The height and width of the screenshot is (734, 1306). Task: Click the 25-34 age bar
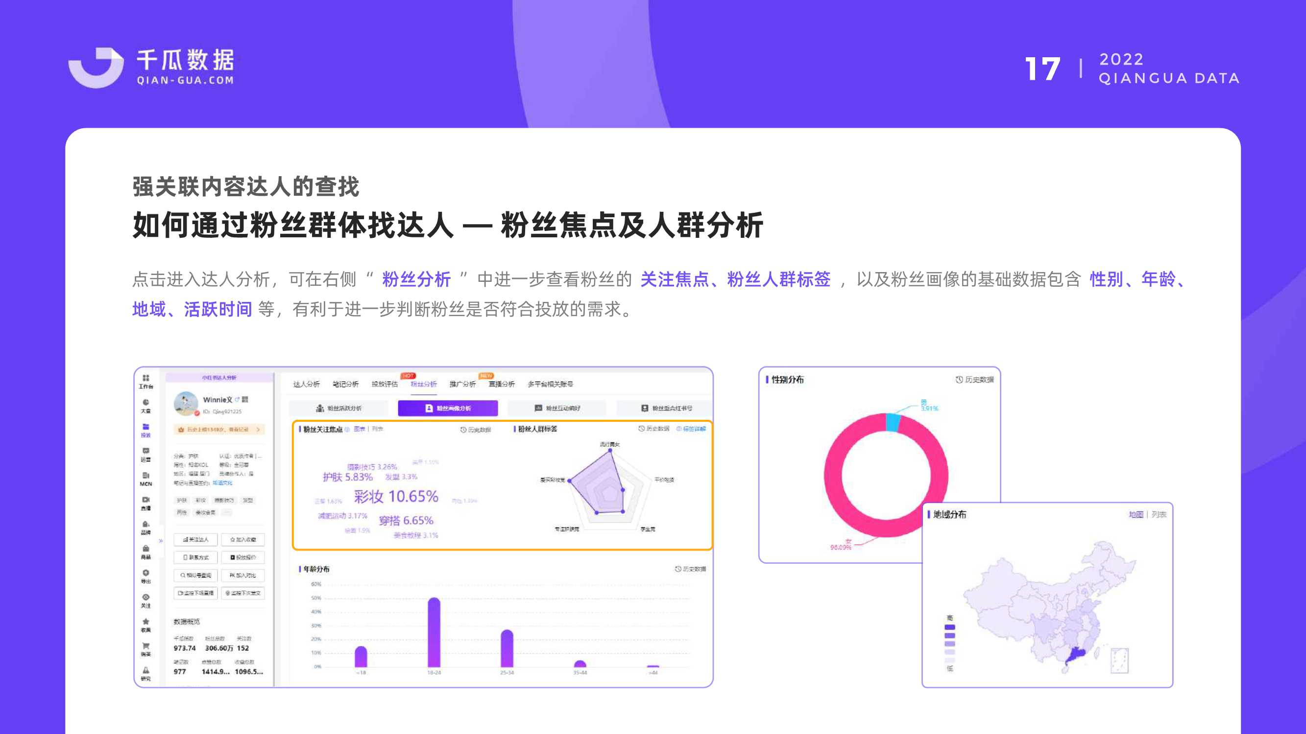507,649
